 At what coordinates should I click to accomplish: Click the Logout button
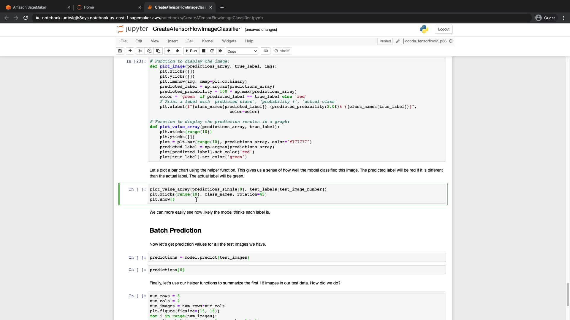click(444, 29)
